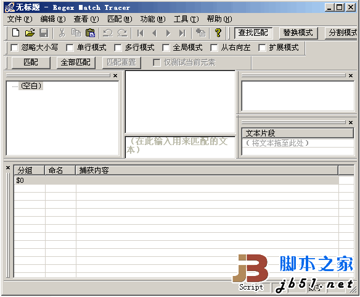Save the file with floppy icon
This screenshot has height=297, width=360.
point(44,33)
